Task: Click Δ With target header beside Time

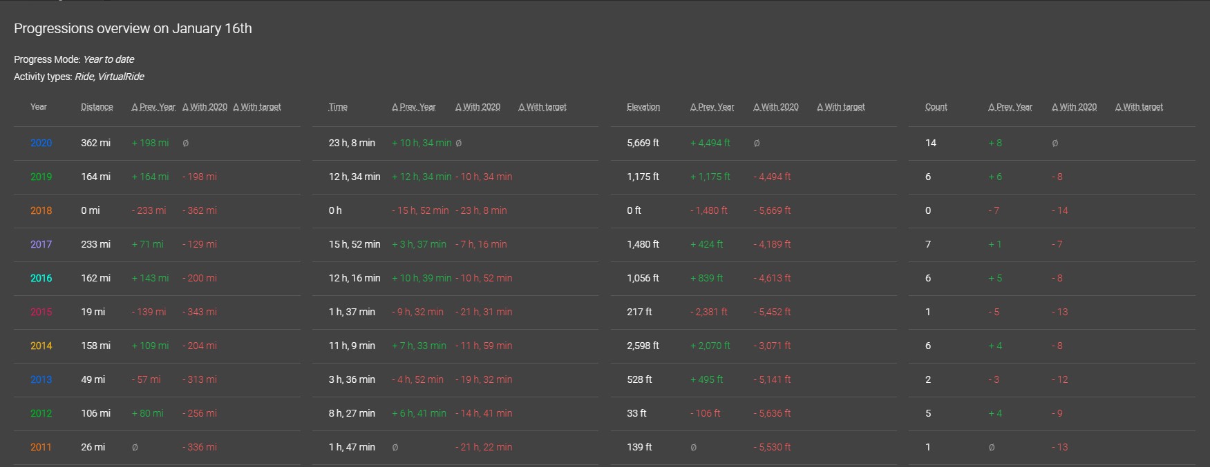Action: (x=542, y=107)
